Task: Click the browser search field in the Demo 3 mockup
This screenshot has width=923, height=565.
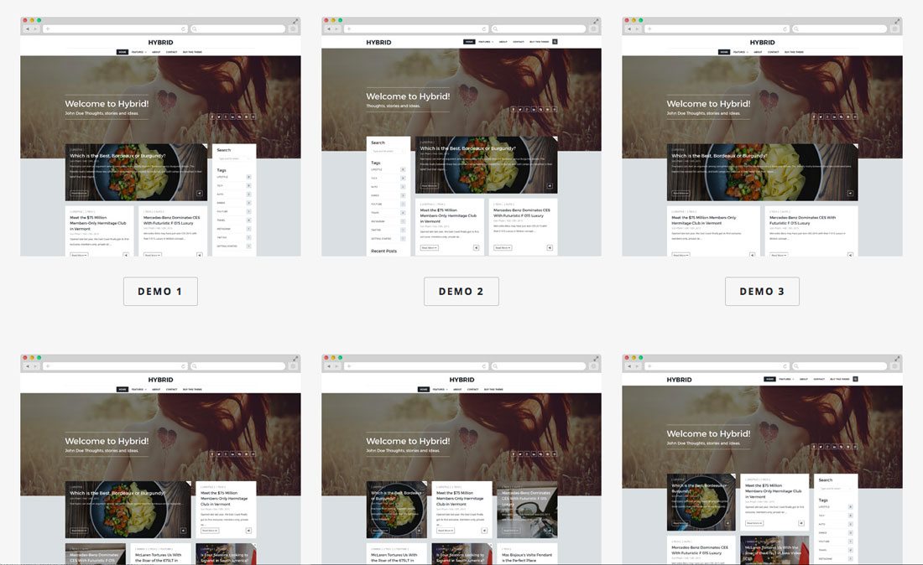Action: pyautogui.click(x=839, y=29)
